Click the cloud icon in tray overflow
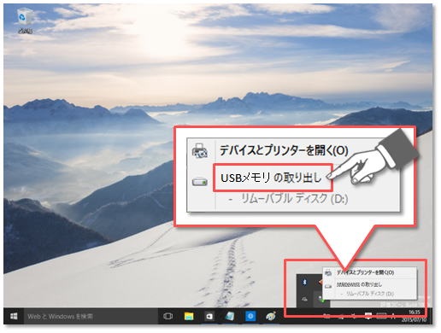The width and height of the screenshot is (441, 333). (x=304, y=300)
